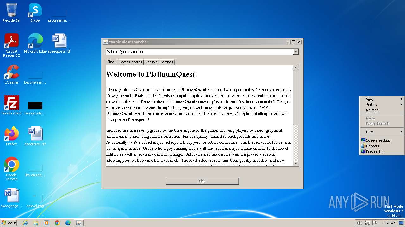The image size is (405, 227).
Task: Activate the Java launcher taskbar button
Action: tap(79, 223)
